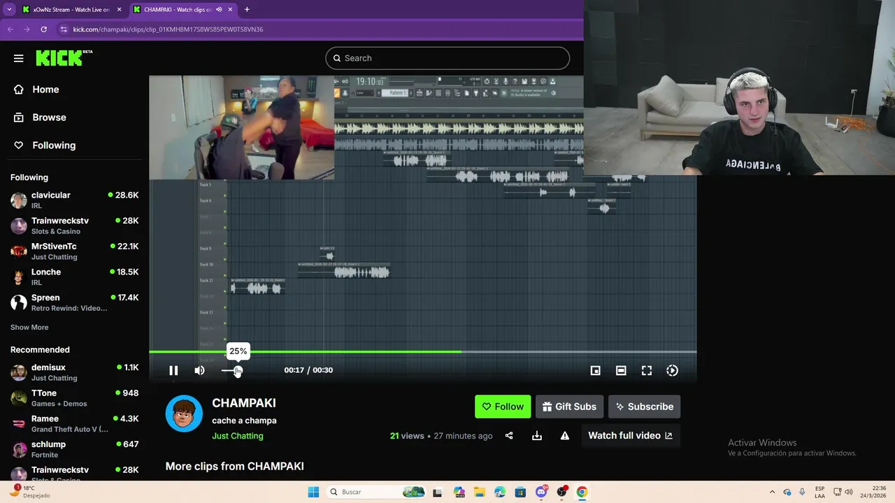The width and height of the screenshot is (895, 503).
Task: Follow the CHAMPAKI channel
Action: tap(503, 407)
